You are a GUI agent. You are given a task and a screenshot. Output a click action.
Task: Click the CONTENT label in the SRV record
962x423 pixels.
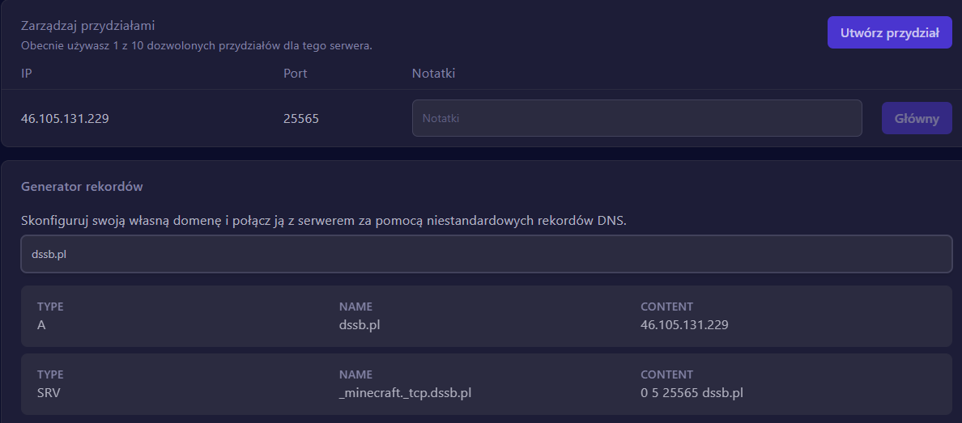666,374
